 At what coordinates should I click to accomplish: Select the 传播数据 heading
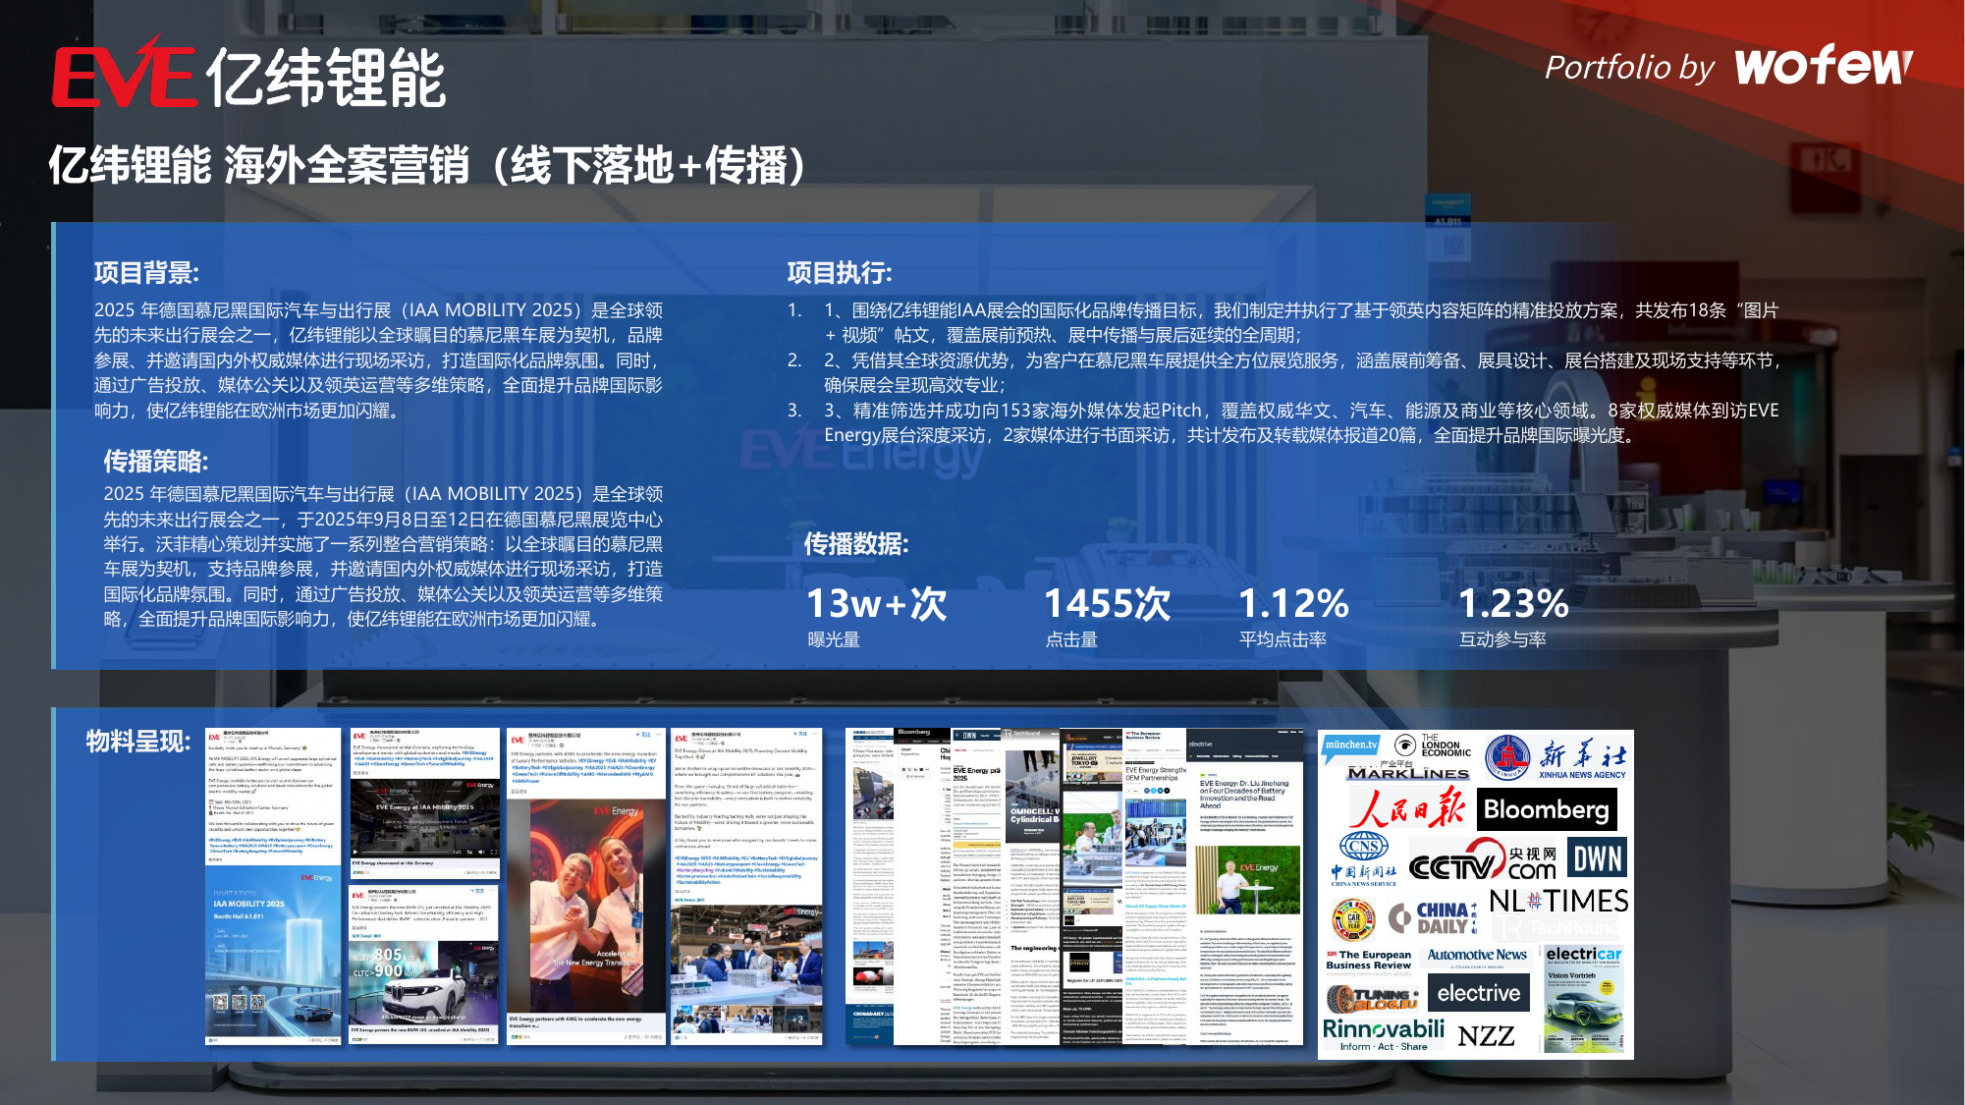pos(856,543)
